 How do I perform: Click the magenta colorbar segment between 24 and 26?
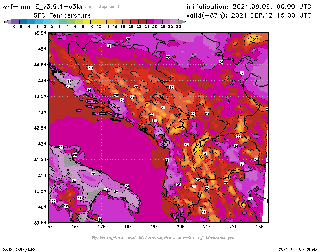[x=150, y=22]
